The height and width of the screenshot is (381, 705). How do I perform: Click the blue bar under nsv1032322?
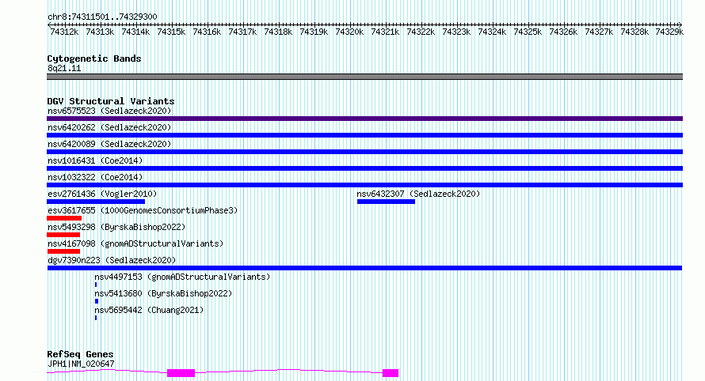point(364,185)
